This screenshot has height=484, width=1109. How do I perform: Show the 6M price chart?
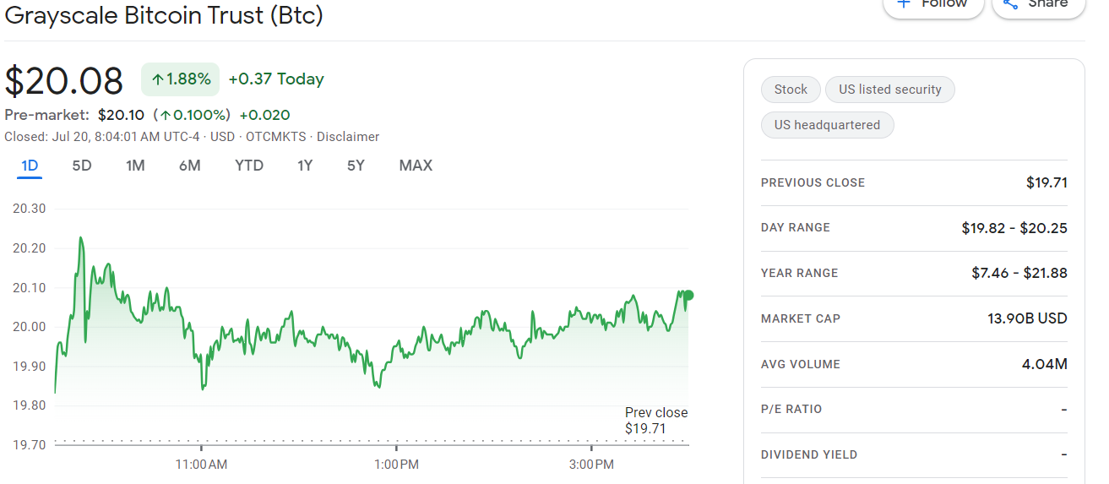tap(190, 166)
